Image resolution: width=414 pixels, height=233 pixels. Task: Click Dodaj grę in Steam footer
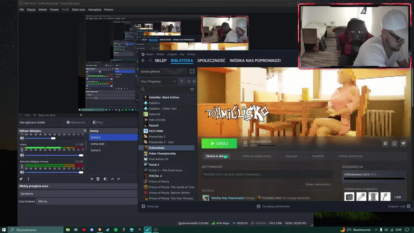(x=150, y=206)
